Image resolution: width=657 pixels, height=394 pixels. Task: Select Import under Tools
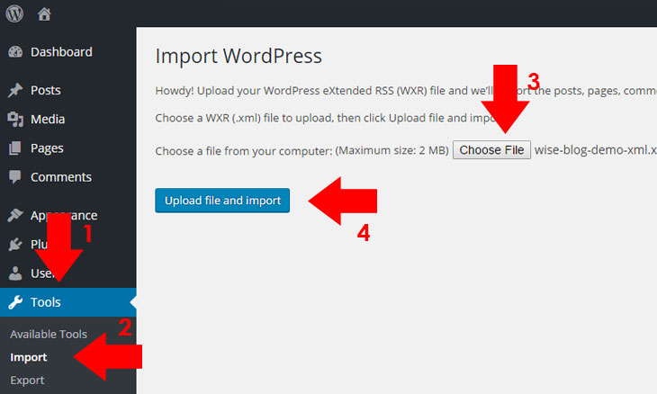[29, 357]
